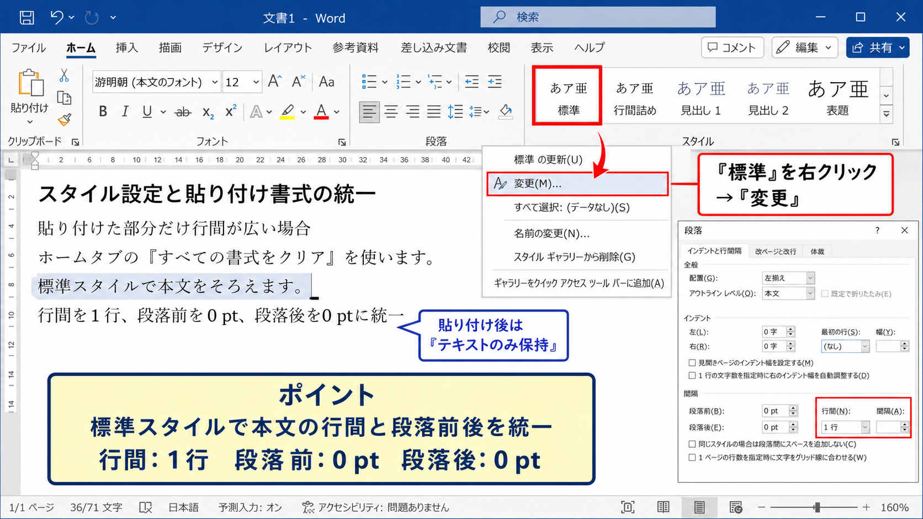Increase paragraph indent

pyautogui.click(x=495, y=82)
